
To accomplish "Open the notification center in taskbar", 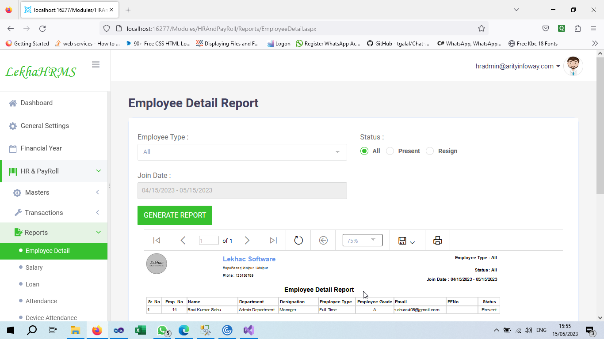I will tap(590, 330).
